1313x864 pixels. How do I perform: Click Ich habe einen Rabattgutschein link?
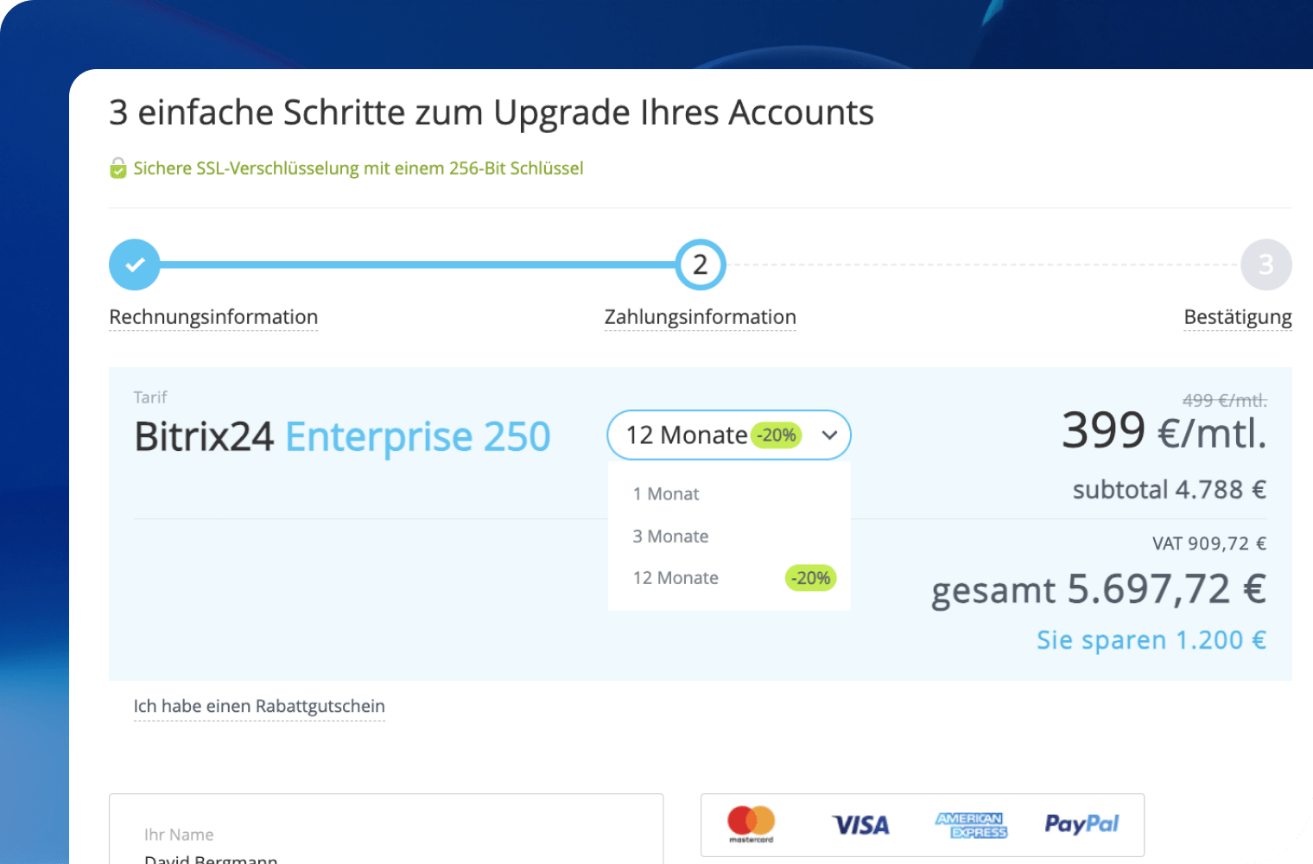[x=259, y=706]
